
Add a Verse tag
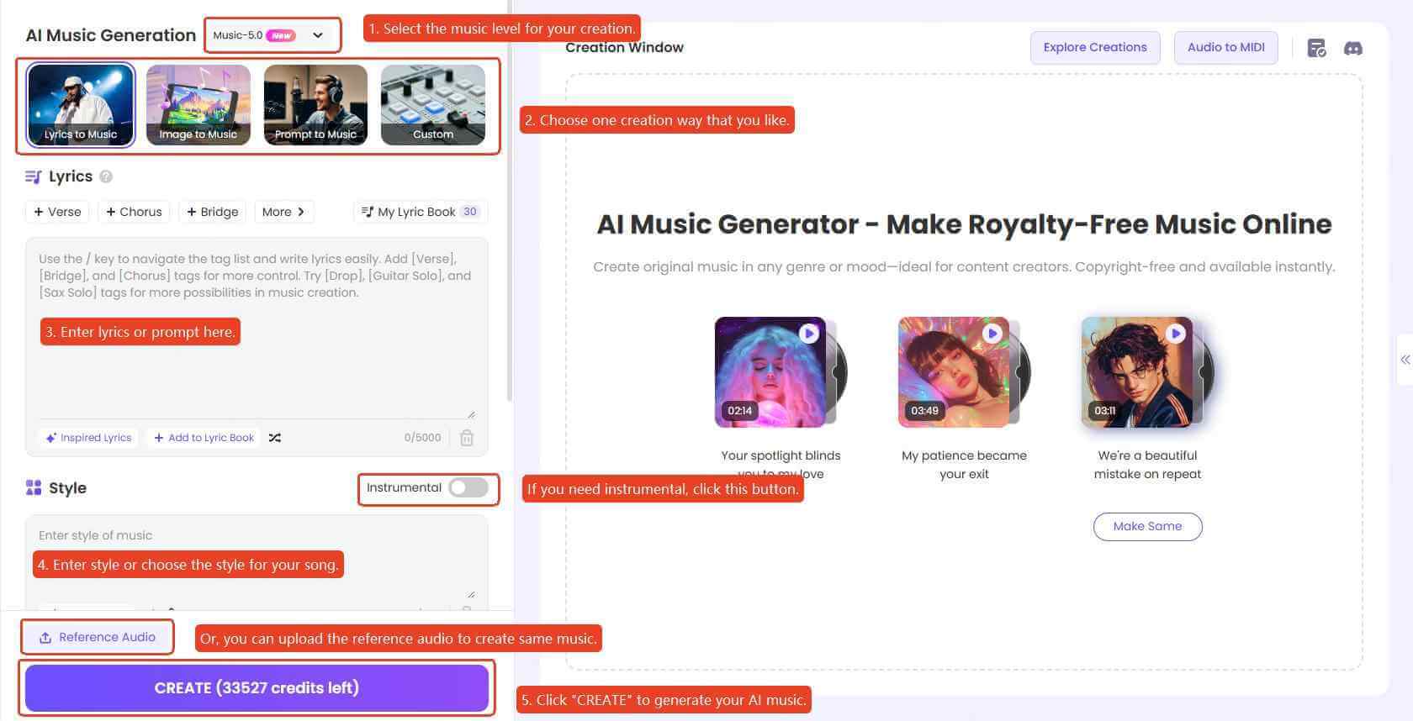(57, 212)
